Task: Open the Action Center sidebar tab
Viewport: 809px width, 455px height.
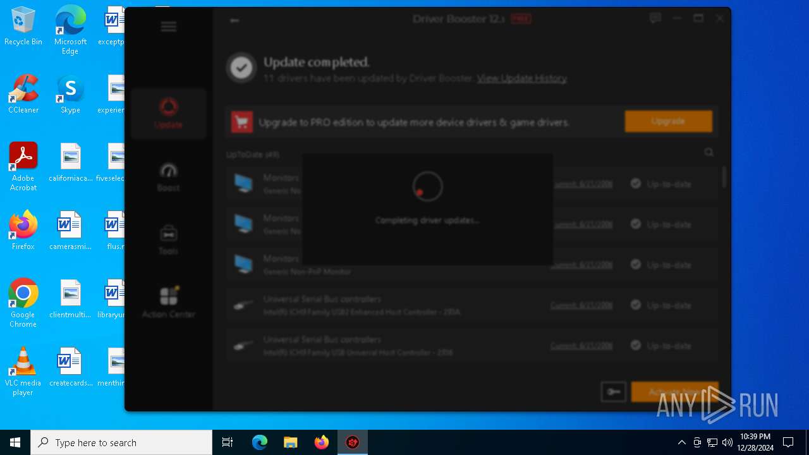Action: (x=168, y=303)
